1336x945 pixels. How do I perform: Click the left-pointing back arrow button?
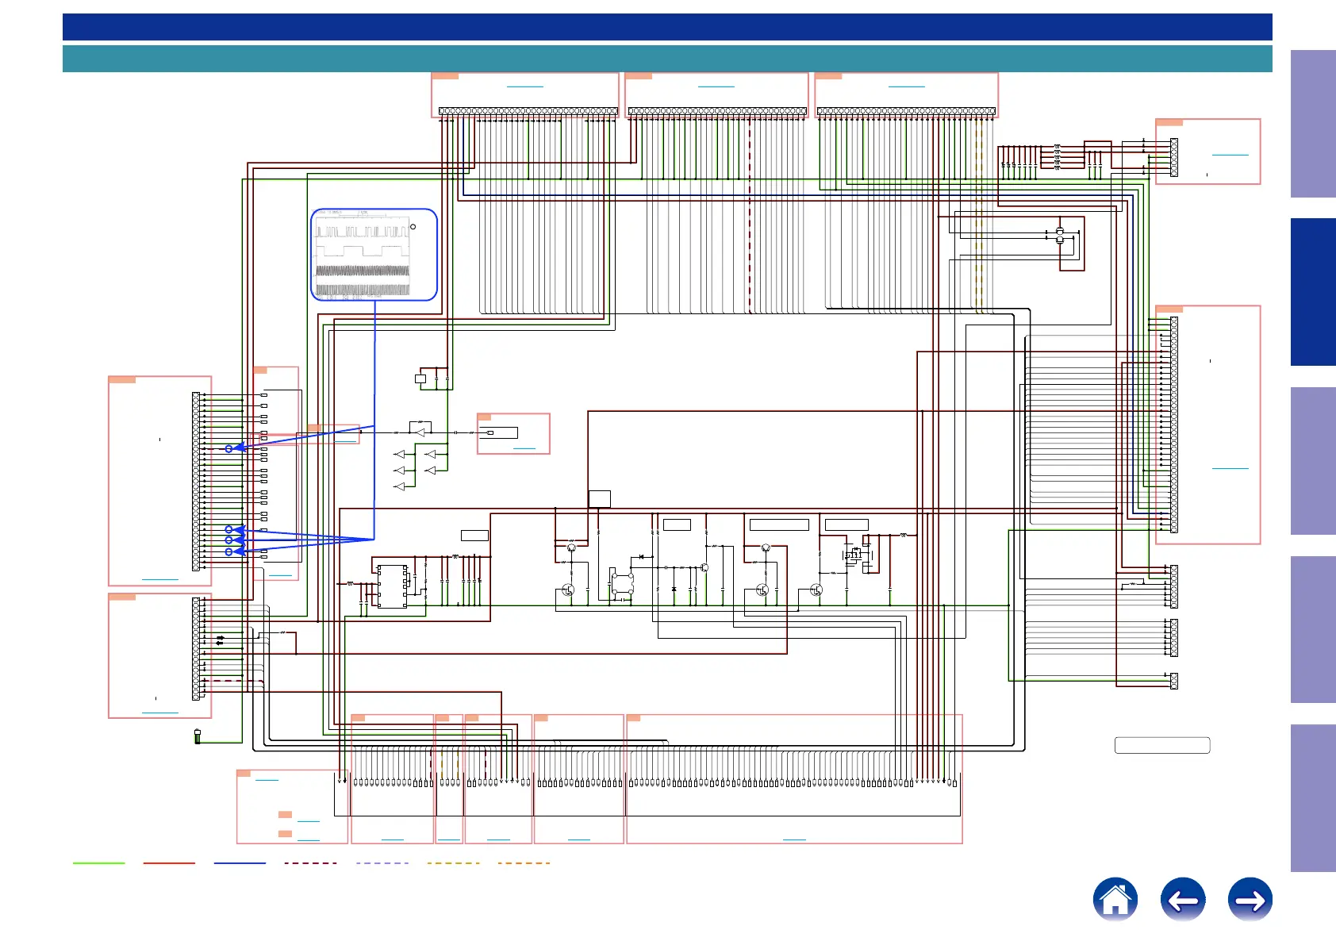1183,900
